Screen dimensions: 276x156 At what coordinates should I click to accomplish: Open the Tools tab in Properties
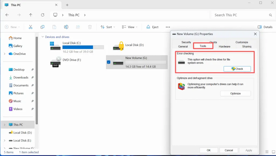click(x=203, y=46)
